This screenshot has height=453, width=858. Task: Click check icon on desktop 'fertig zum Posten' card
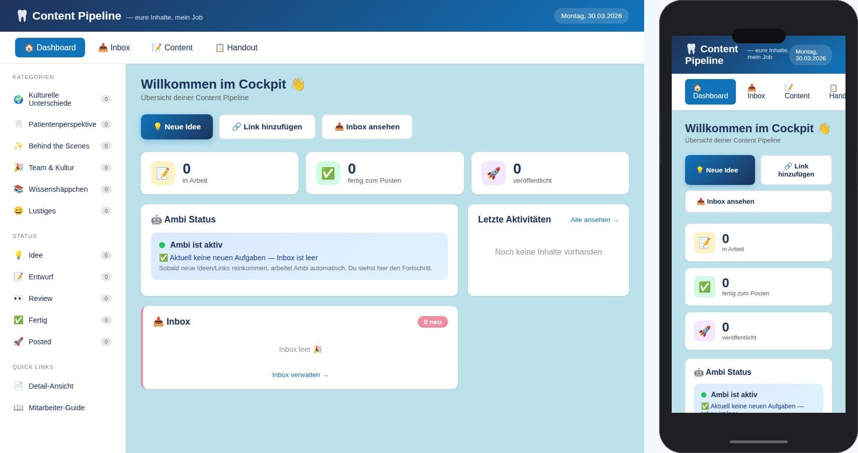pyautogui.click(x=328, y=173)
